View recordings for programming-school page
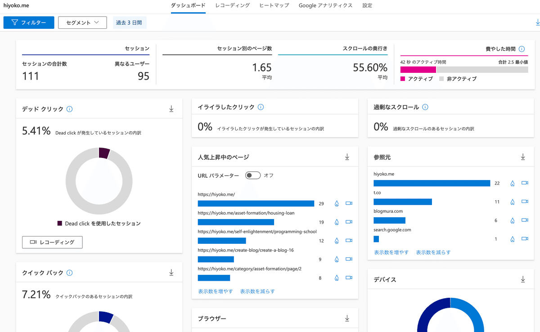 (349, 241)
